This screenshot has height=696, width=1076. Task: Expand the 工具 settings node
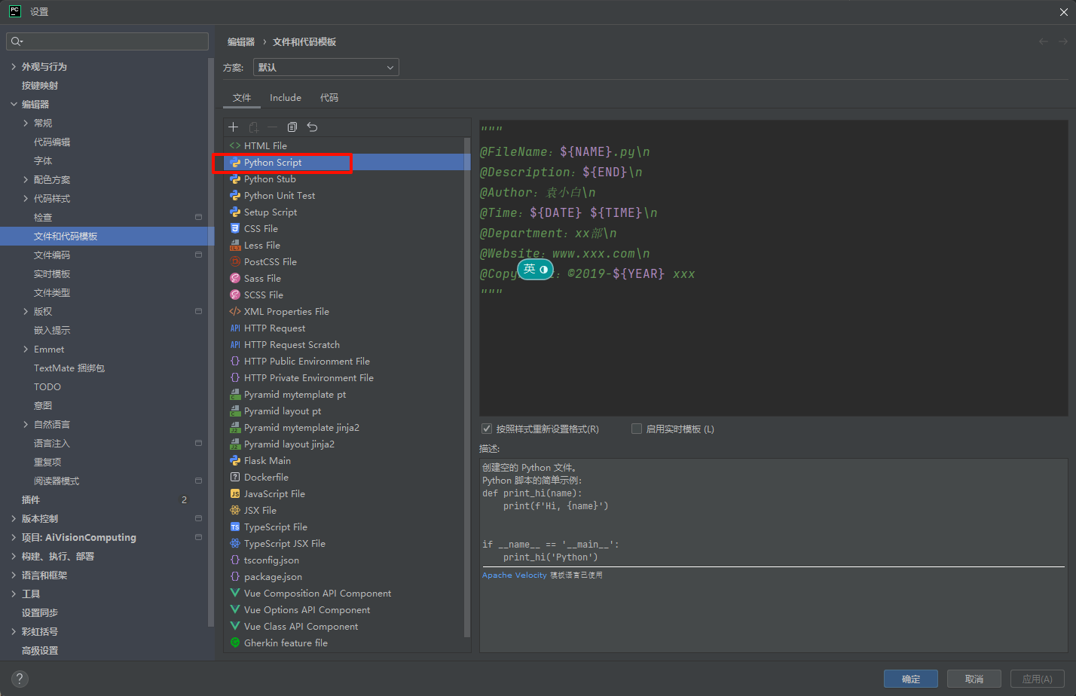[14, 594]
